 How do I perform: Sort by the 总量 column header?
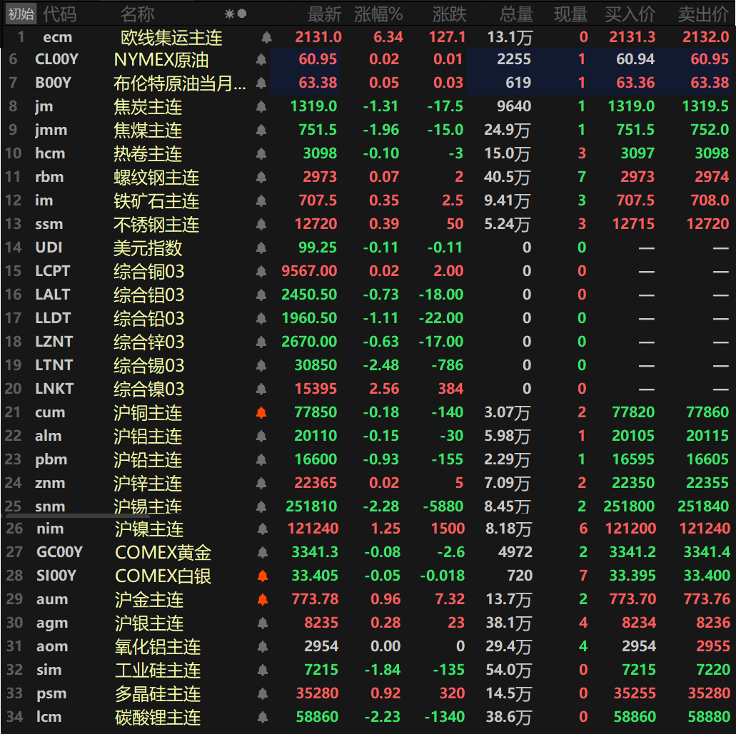516,14
